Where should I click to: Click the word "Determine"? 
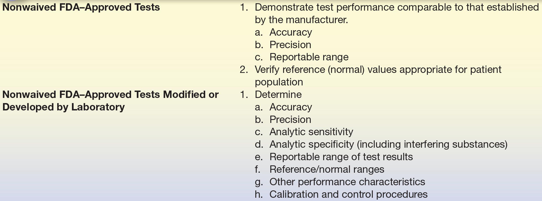pyautogui.click(x=278, y=95)
